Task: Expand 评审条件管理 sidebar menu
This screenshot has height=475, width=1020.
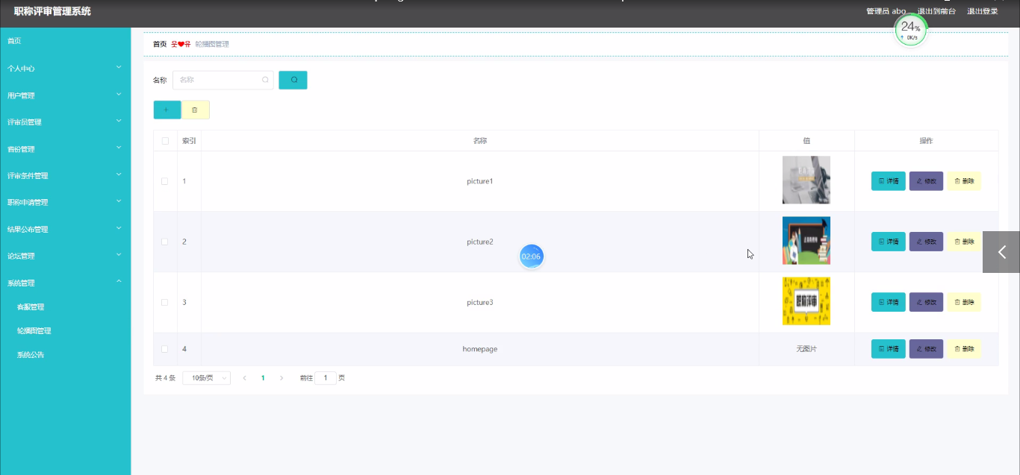Action: (65, 176)
